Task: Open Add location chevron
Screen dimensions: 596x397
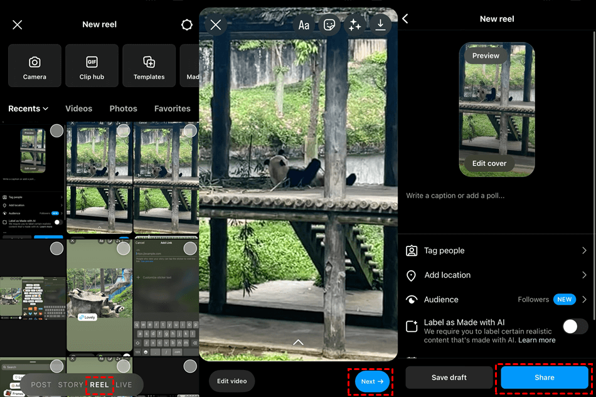Action: pyautogui.click(x=584, y=275)
